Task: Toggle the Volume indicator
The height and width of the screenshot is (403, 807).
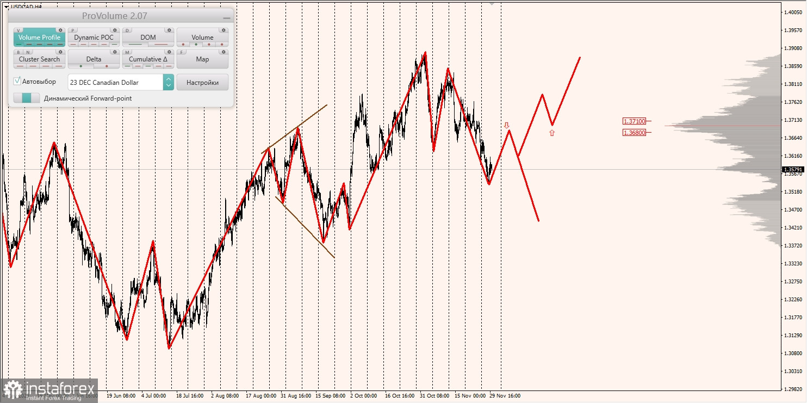Action: (202, 38)
